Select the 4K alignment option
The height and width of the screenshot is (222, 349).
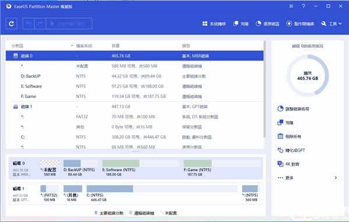pyautogui.click(x=289, y=164)
